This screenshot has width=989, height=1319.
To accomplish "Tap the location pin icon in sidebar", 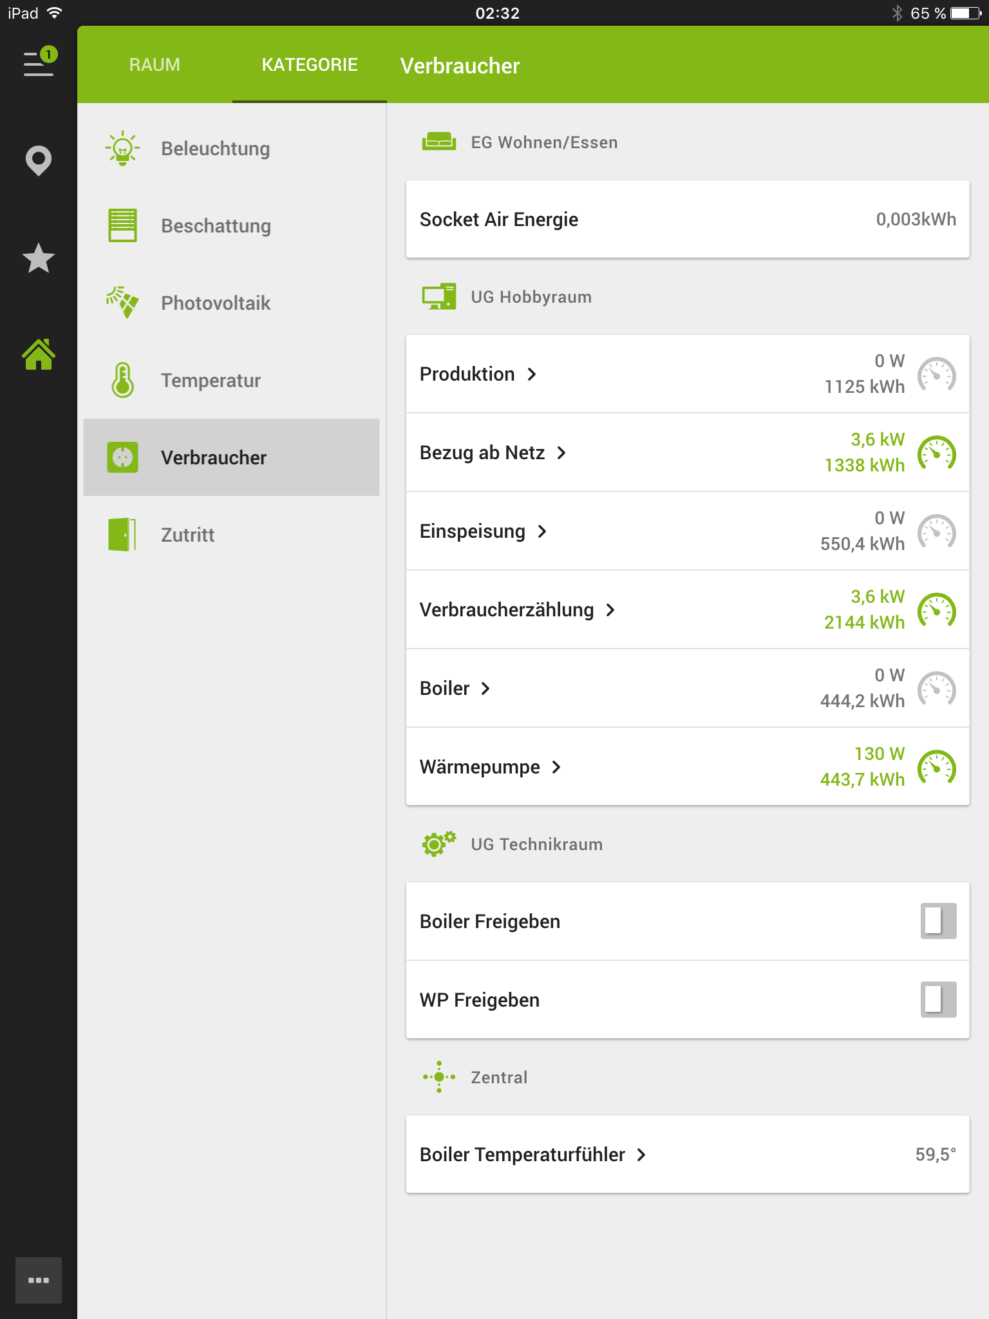I will tap(39, 161).
